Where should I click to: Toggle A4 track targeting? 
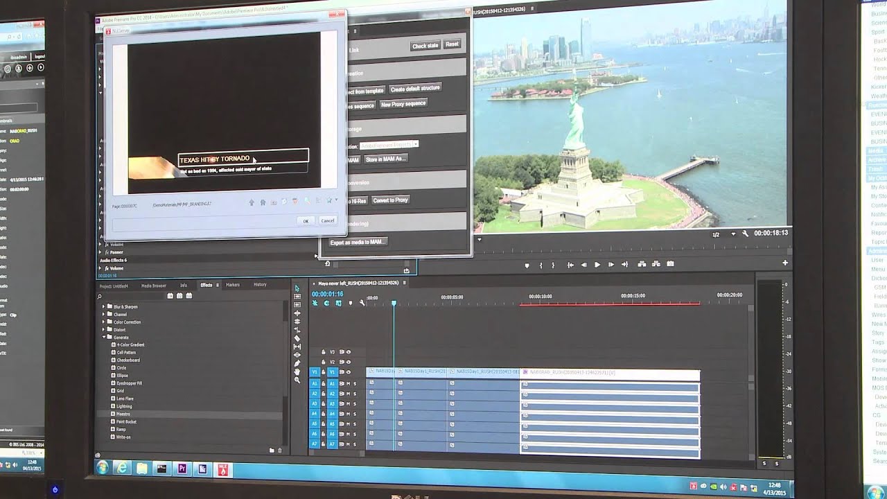[332, 414]
